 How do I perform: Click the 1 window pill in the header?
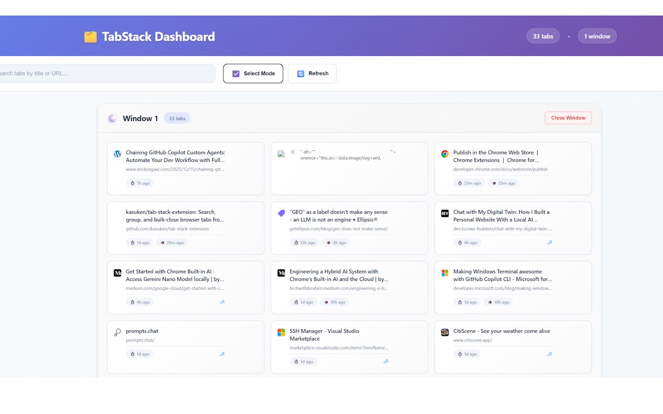597,36
